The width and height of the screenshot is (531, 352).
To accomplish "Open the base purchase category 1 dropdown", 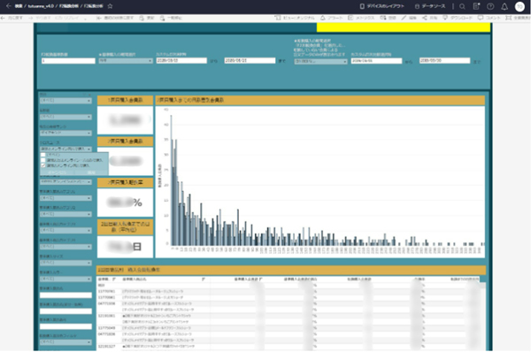I will coord(65,198).
